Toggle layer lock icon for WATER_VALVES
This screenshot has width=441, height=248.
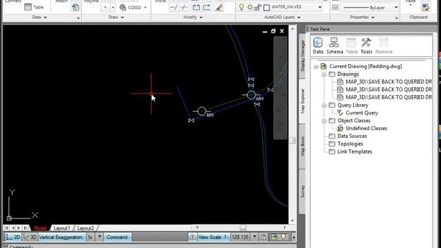pyautogui.click(x=258, y=8)
